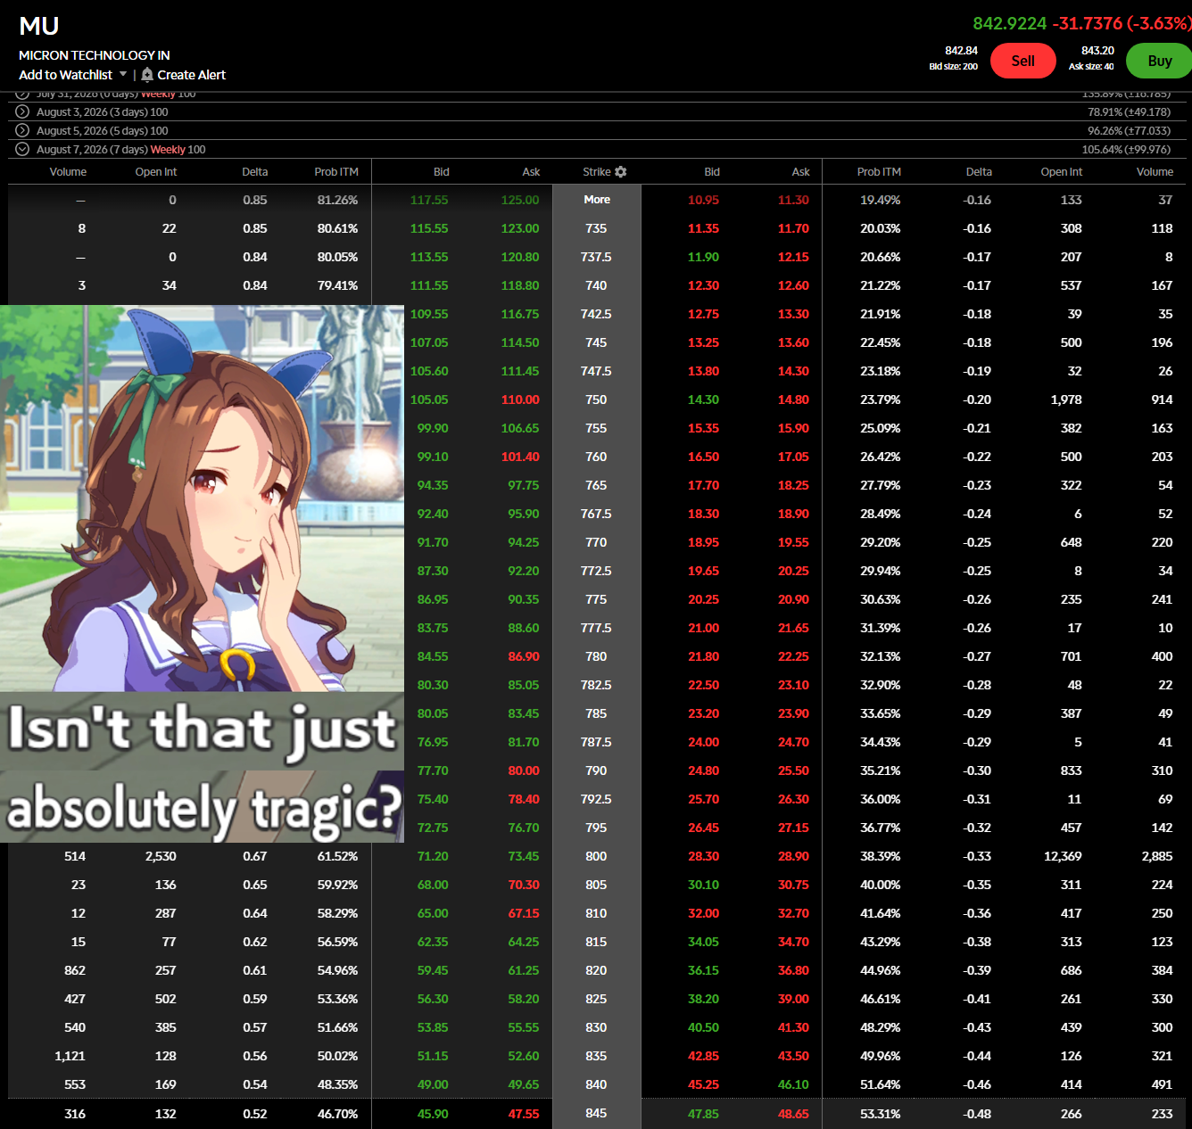Click put bid 45.25 at strike 840
This screenshot has height=1129, width=1192.
(703, 1084)
